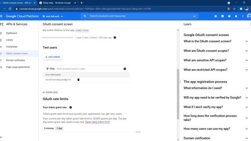
Task: Click the address bar URL
Action: pos(85,9)
